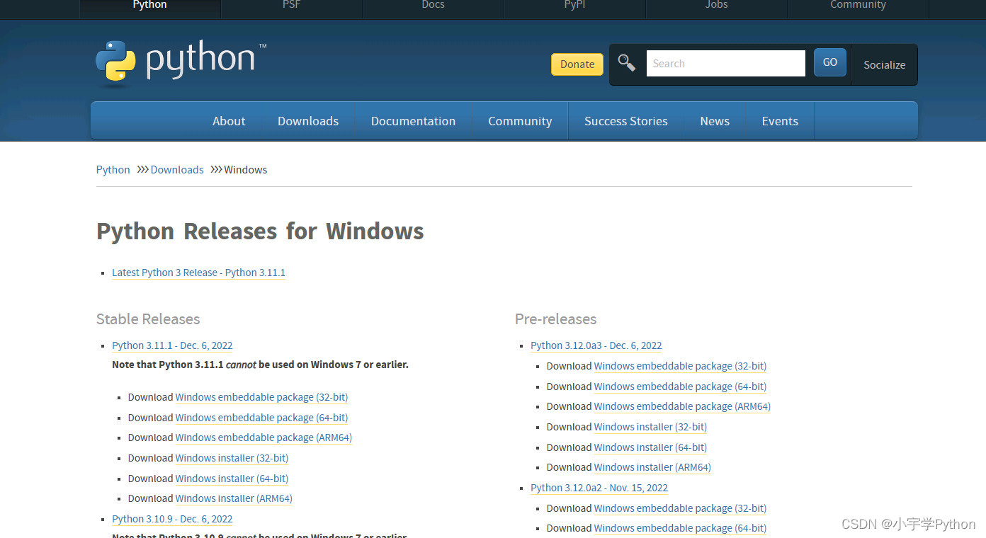Click the Pre-releases heading

[x=556, y=319]
